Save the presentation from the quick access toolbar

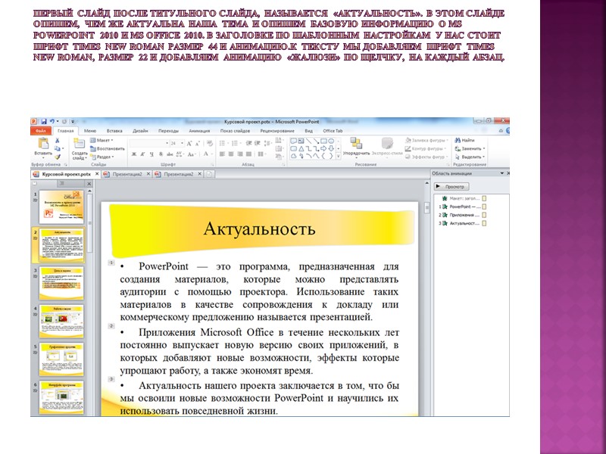tap(44, 122)
